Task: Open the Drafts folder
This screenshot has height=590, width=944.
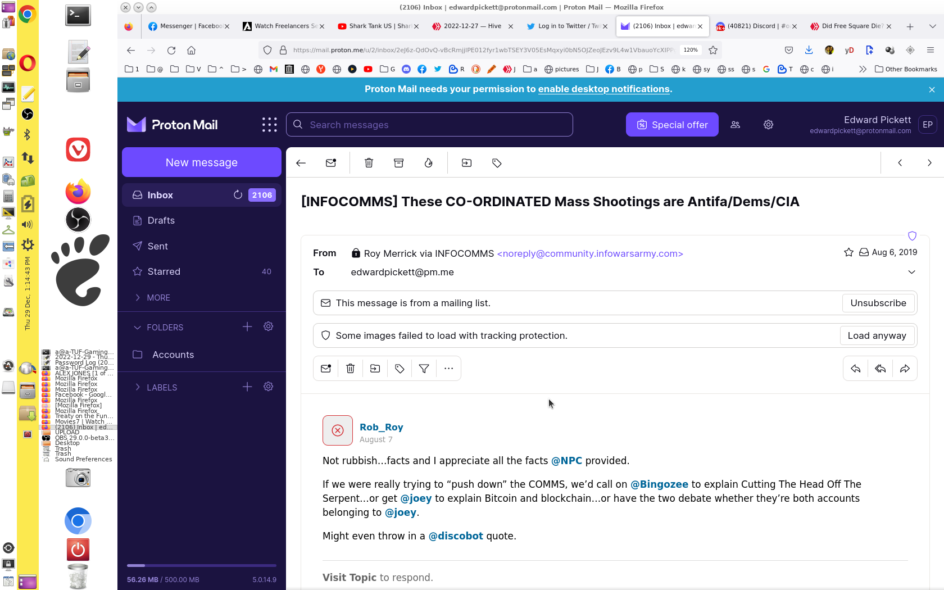Action: click(x=202, y=220)
